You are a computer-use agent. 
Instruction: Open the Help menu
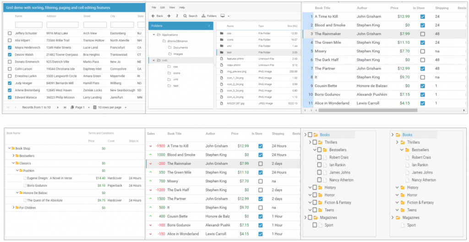pos(182,7)
